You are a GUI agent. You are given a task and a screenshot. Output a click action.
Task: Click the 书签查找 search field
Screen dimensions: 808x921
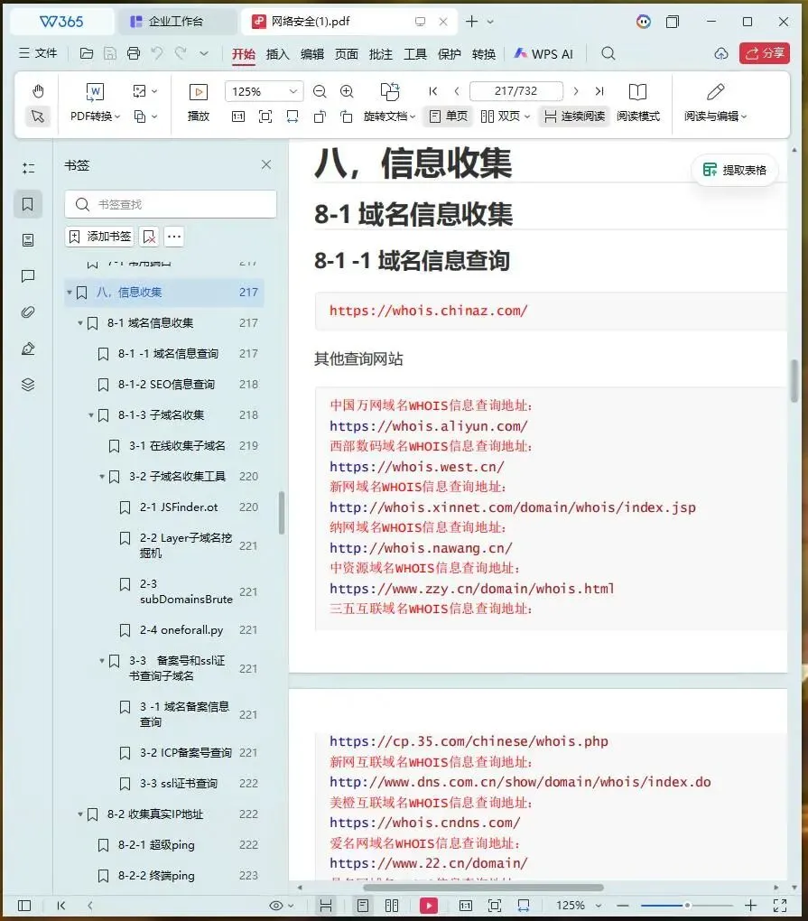(171, 204)
